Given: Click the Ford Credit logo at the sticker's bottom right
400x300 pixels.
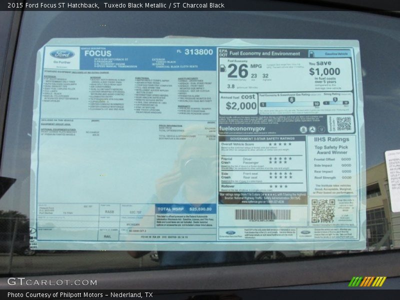Looking at the screenshot, I should pos(305,232).
